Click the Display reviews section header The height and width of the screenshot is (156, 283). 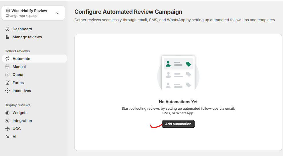17,105
